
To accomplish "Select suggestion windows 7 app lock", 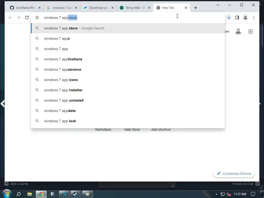I will point(128,121).
